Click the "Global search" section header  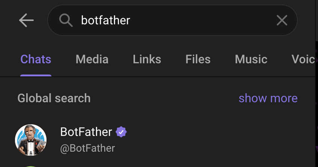point(54,98)
